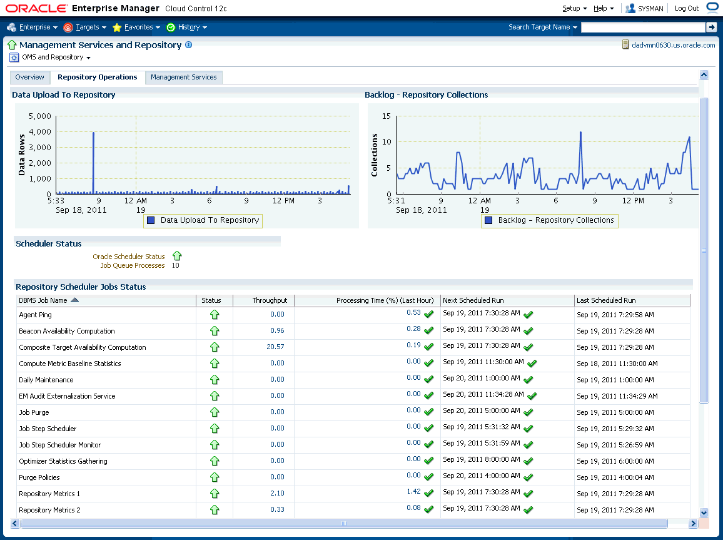Screen dimensions: 723x540
Task: Click the Status column header
Action: [211, 300]
